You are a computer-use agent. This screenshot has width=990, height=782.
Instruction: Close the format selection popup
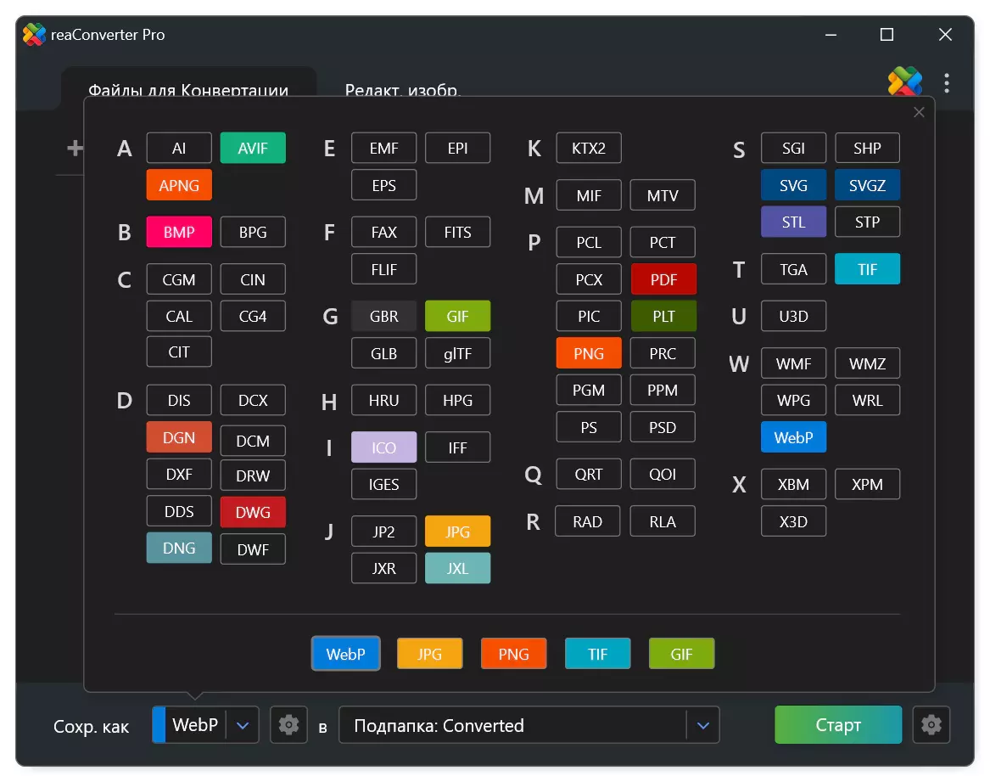919,112
